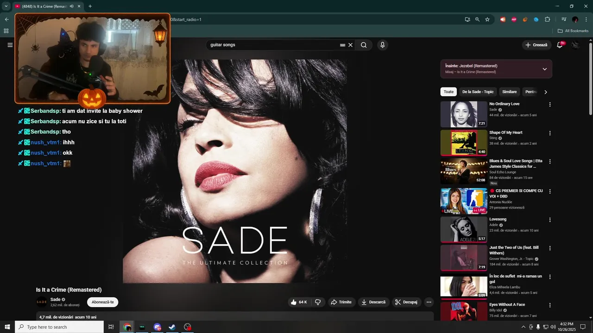
Task: Open the All Bookmarks folder
Action: pyautogui.click(x=573, y=31)
